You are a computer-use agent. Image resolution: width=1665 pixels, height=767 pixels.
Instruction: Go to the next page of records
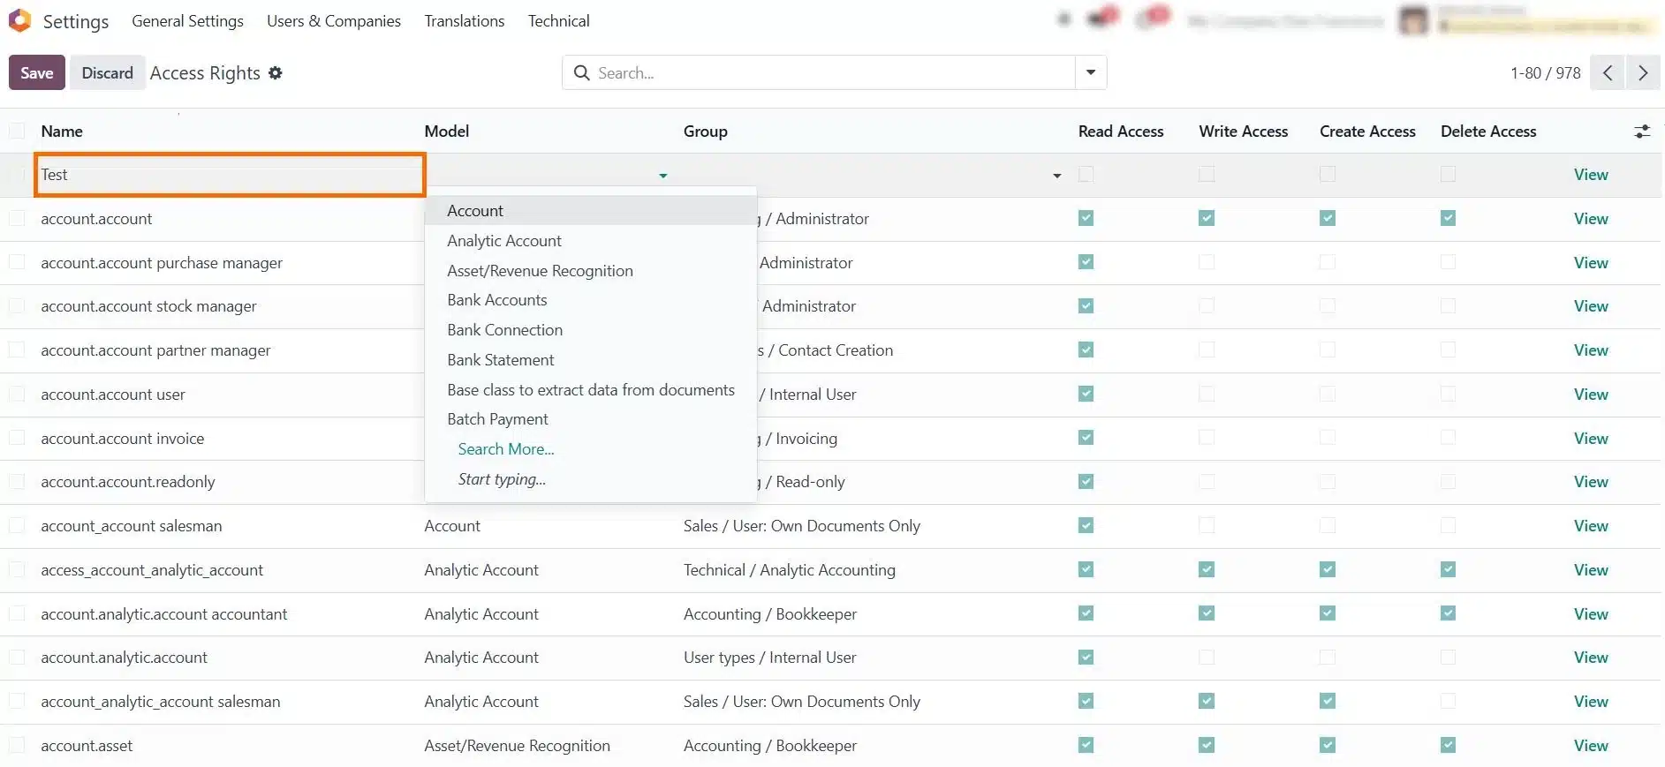[1643, 73]
